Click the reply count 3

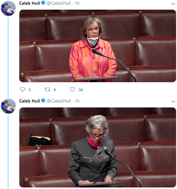click(x=29, y=90)
